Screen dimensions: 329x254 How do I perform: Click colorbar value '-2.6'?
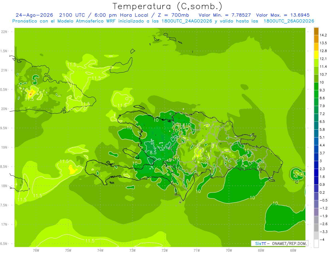click(324, 224)
